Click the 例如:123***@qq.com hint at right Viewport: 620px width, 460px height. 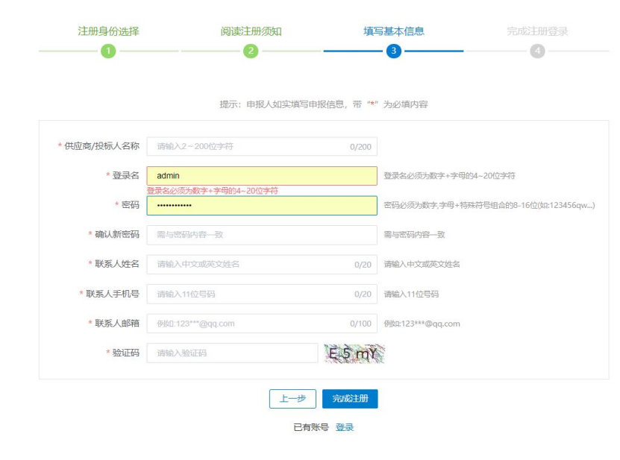point(422,324)
